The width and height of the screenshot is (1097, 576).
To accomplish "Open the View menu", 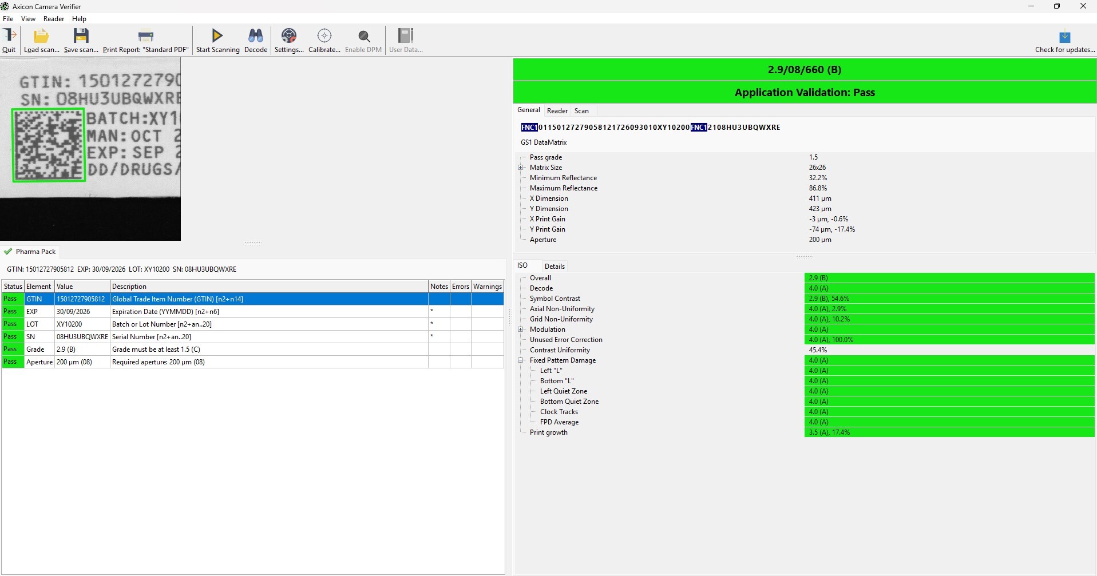I will 28,18.
